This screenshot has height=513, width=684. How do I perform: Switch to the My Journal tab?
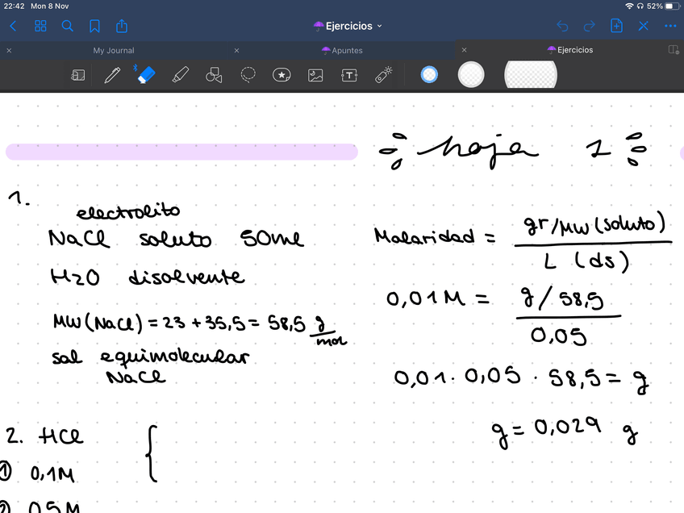[x=114, y=51]
